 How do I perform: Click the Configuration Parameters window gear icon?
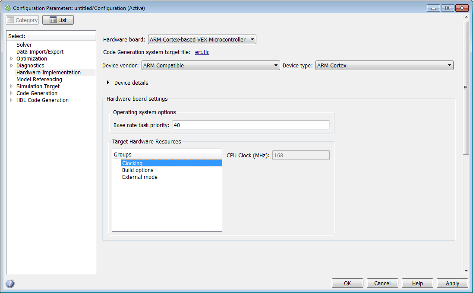tap(8, 8)
